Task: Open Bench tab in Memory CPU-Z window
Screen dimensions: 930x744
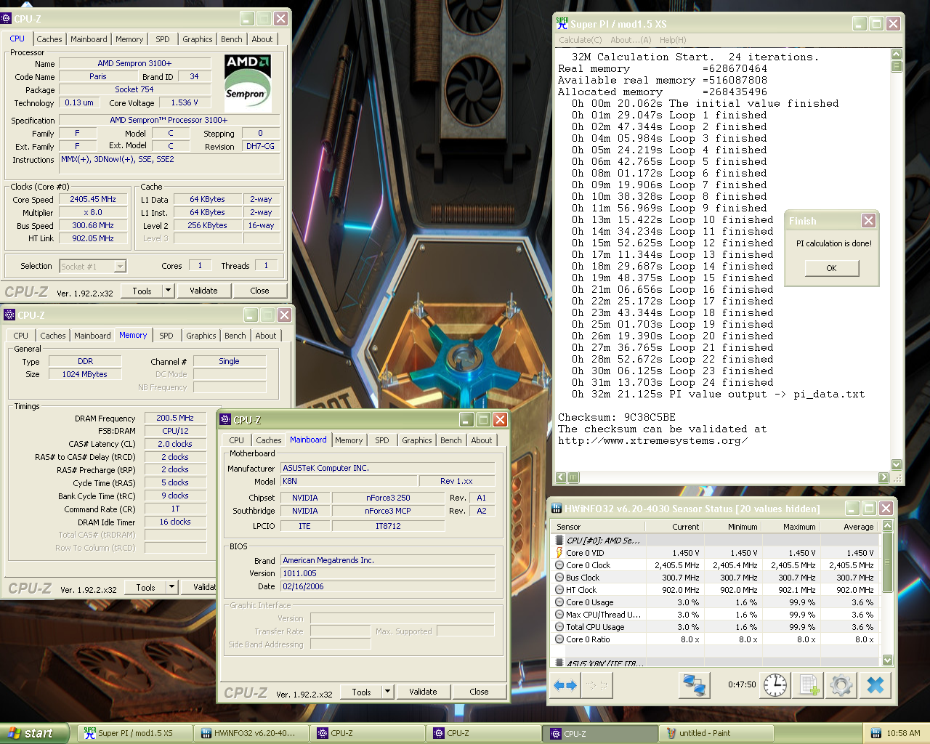Action: point(235,336)
